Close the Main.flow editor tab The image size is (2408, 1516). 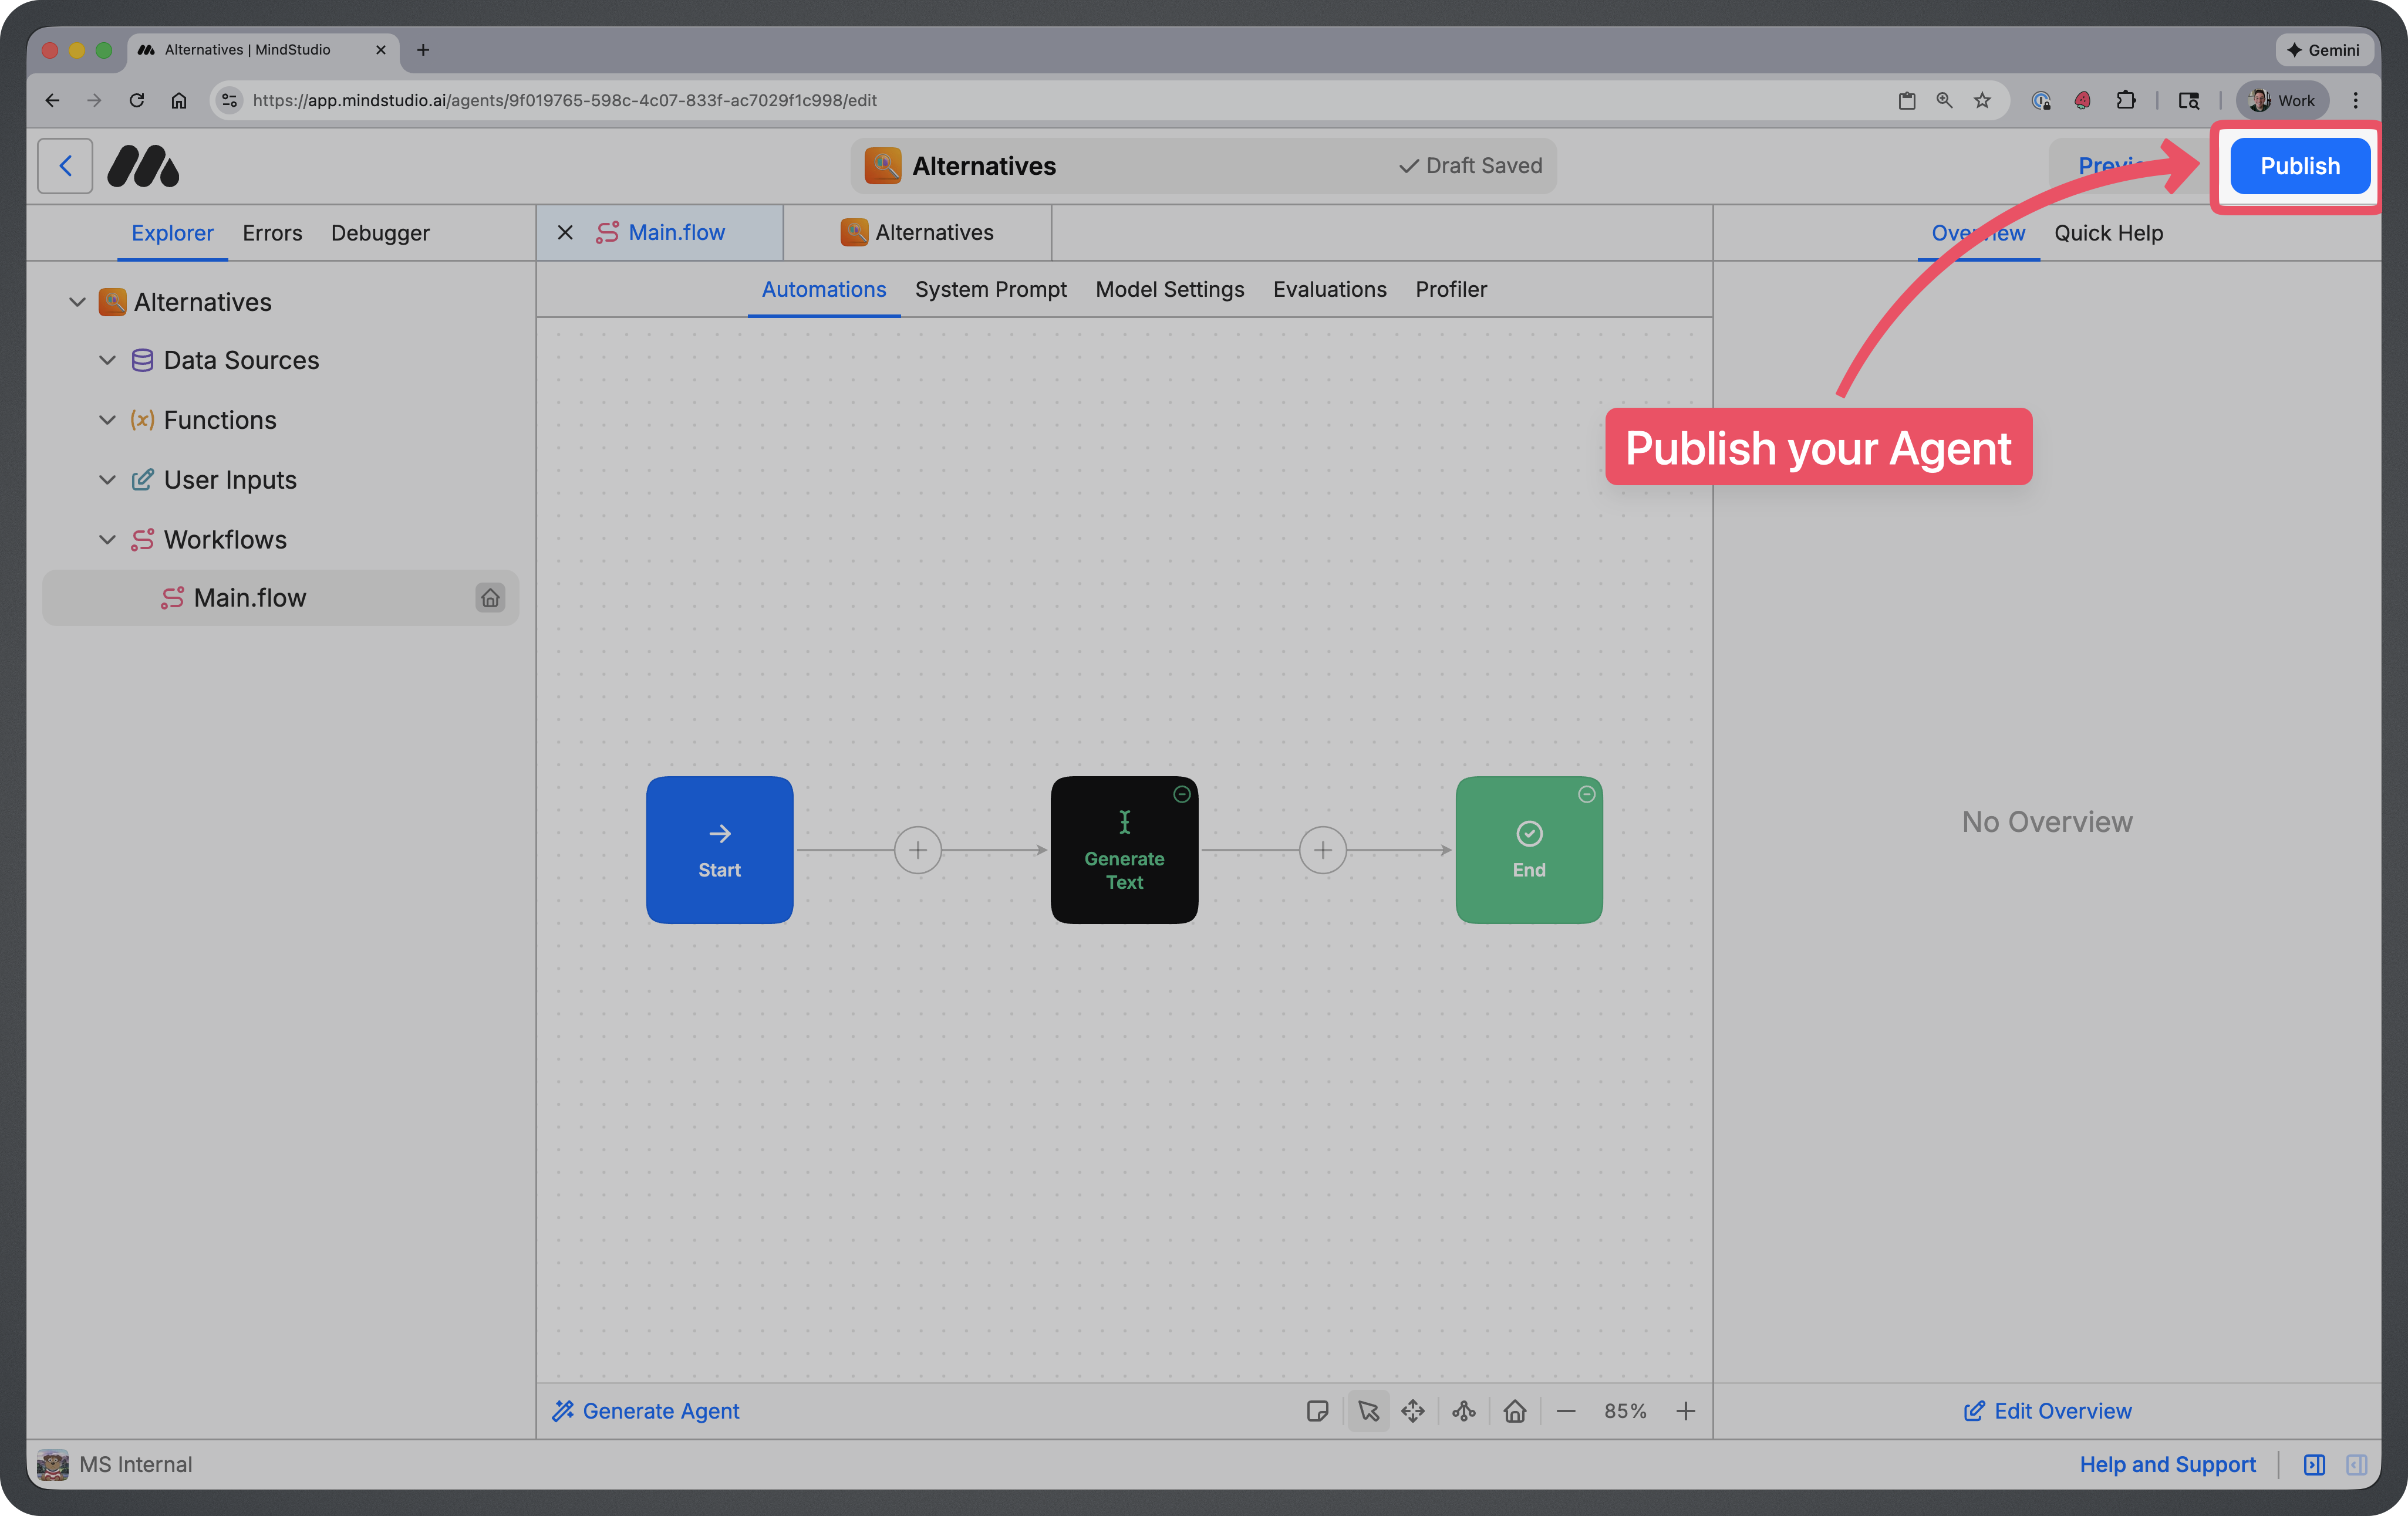(565, 233)
